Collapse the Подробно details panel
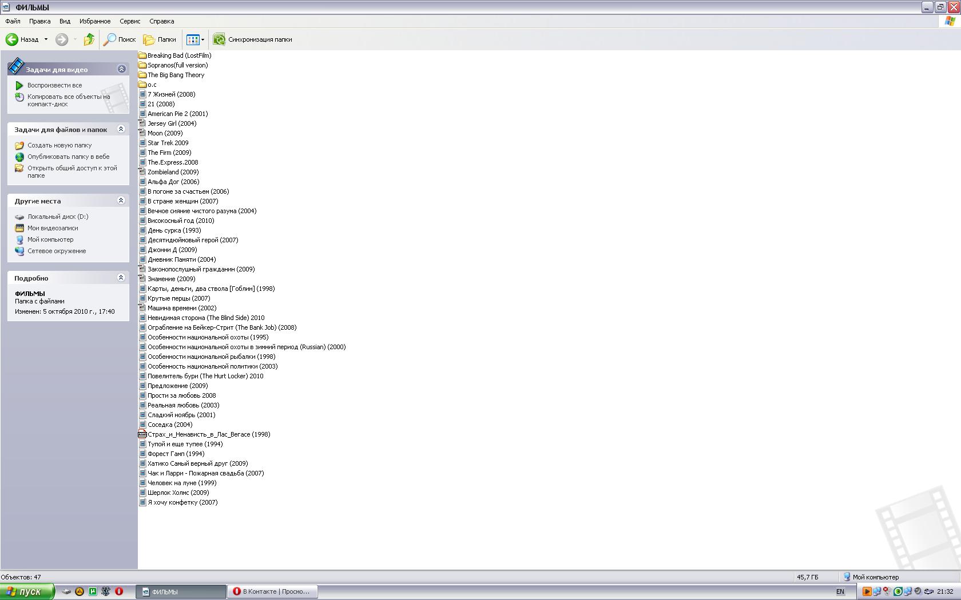The height and width of the screenshot is (600, 961). [x=121, y=278]
